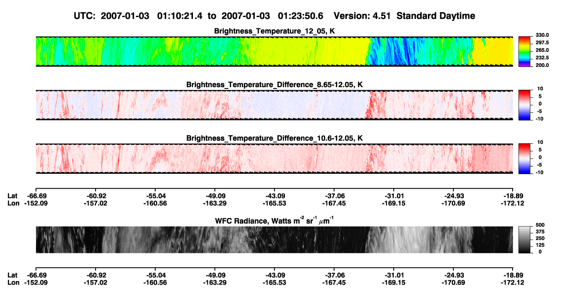The image size is (570, 292).
Task: Select the 'Brightness_Temperature_Difference_8.65-12.05, K' title
Action: pyautogui.click(x=274, y=84)
